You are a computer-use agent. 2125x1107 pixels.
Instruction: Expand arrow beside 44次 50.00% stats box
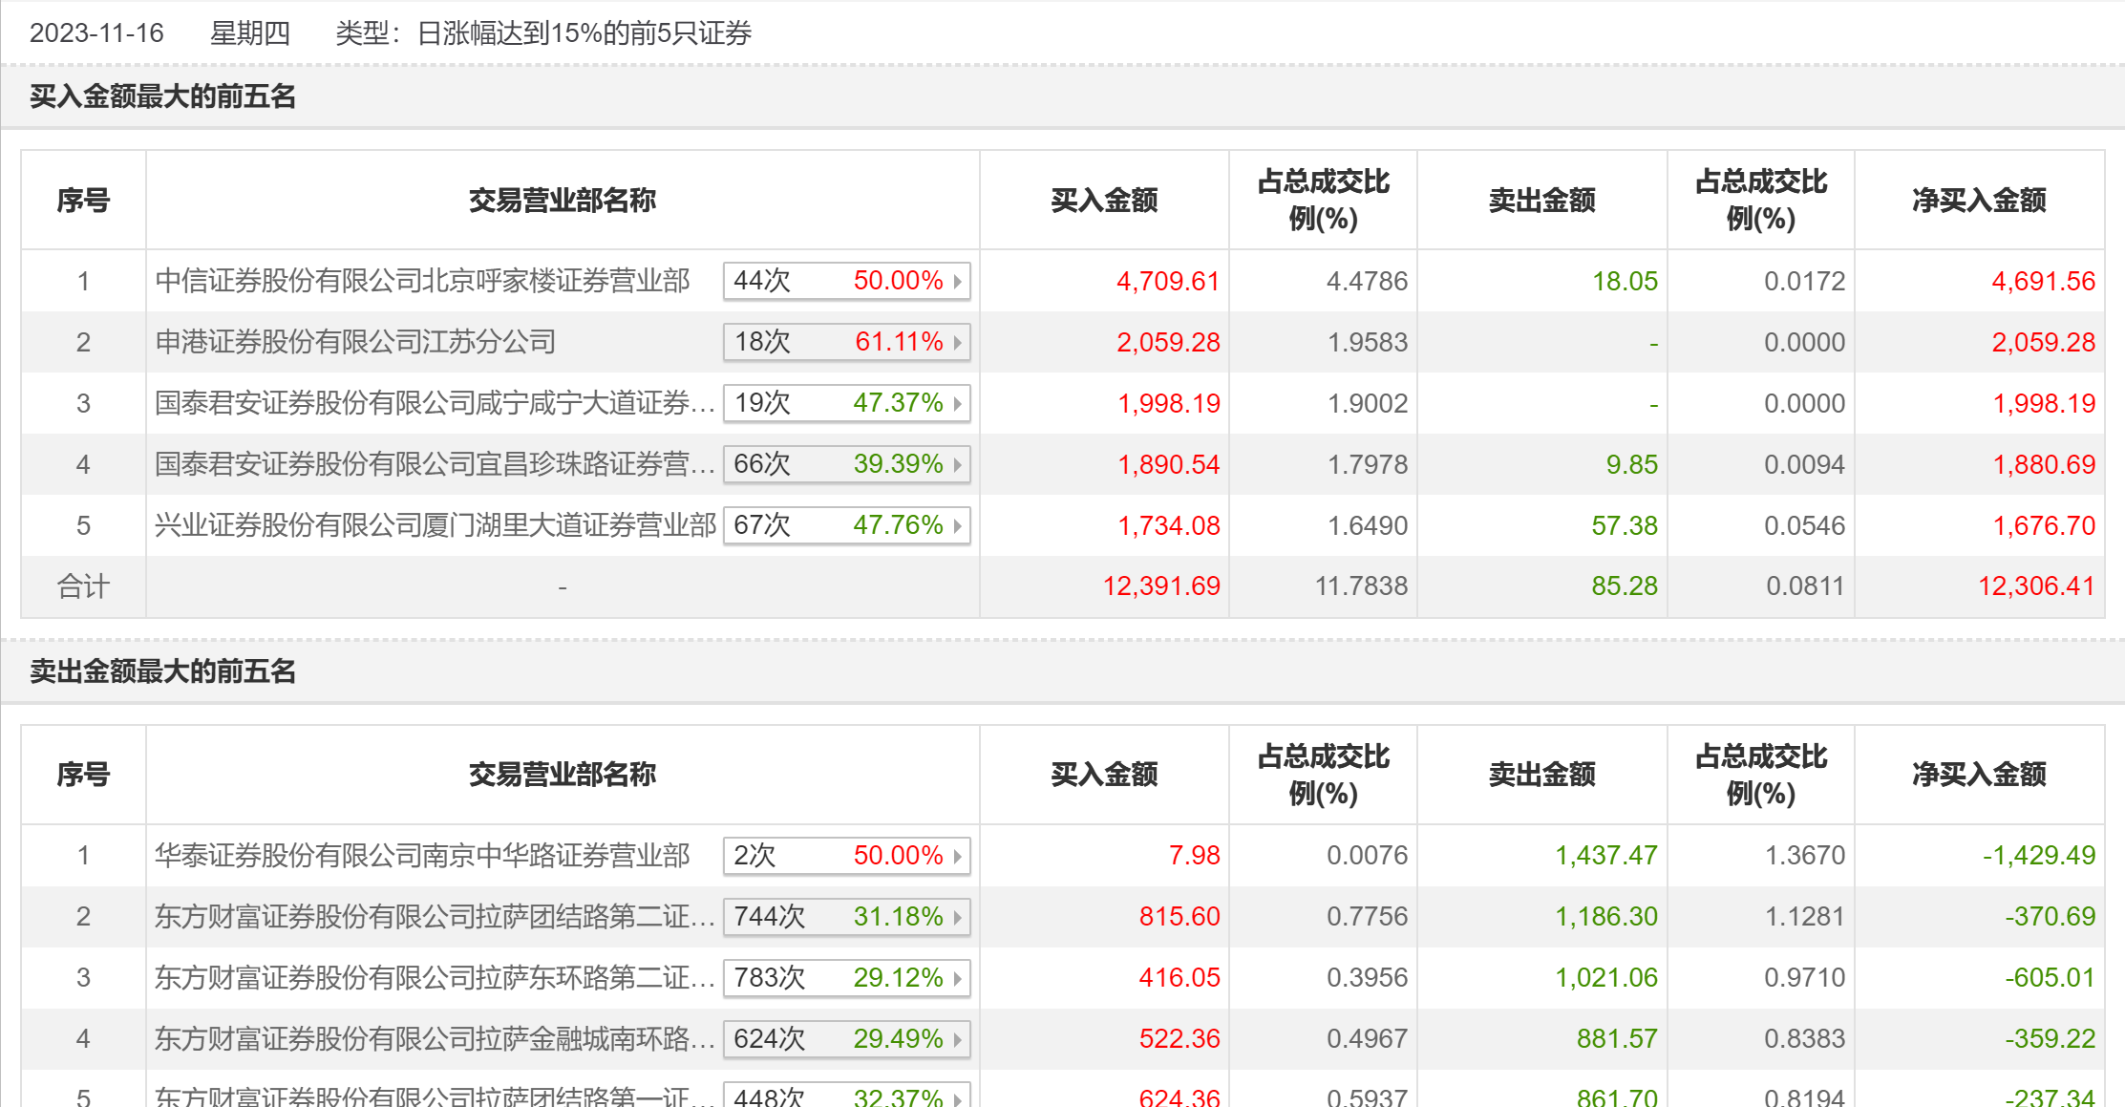(x=957, y=282)
